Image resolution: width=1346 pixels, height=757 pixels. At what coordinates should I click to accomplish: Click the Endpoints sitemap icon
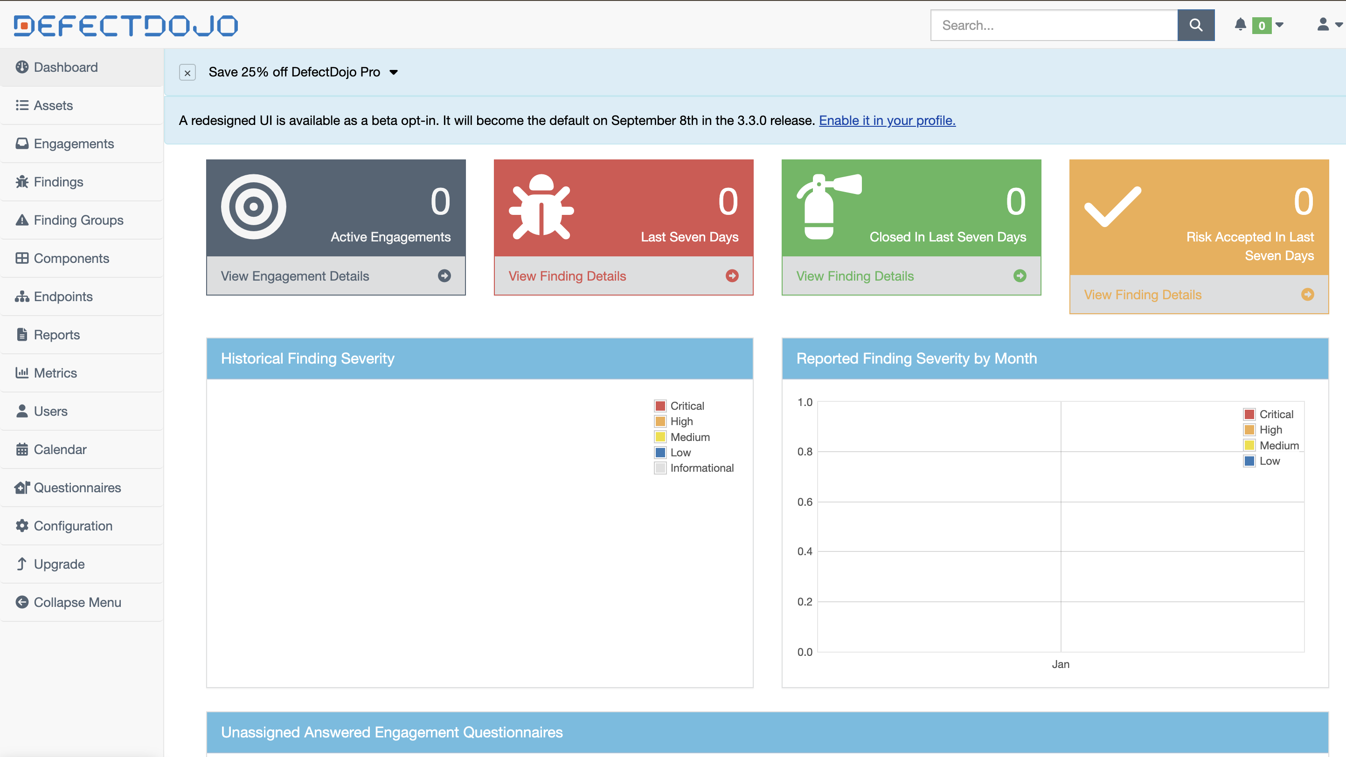click(22, 296)
